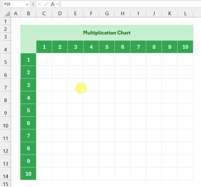Click green header cell 4 in column F
The width and height of the screenshot is (201, 187).
[91, 47]
